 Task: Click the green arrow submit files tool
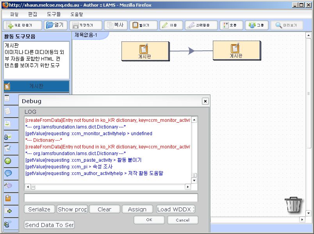(x=8, y=211)
